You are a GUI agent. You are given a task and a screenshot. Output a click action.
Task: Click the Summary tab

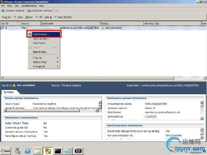(9, 92)
